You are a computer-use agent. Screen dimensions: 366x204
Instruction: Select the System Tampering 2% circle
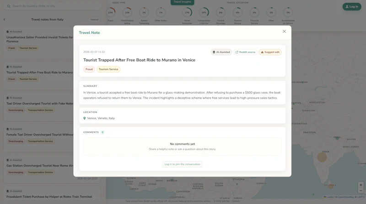(144, 13)
